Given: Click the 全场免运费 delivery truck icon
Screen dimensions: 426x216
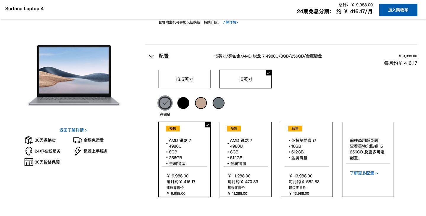Looking at the screenshot, I should point(77,140).
